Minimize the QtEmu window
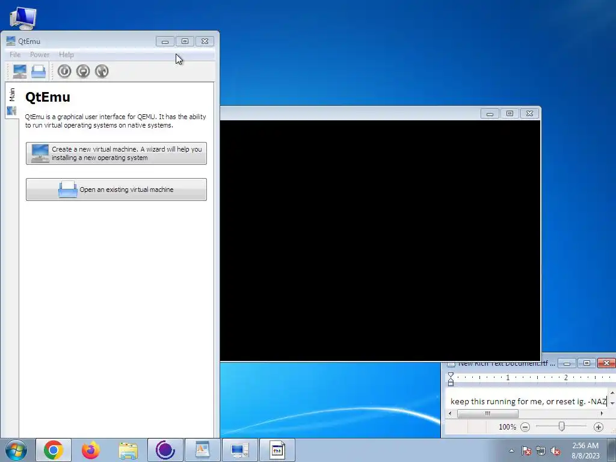 pos(165,42)
